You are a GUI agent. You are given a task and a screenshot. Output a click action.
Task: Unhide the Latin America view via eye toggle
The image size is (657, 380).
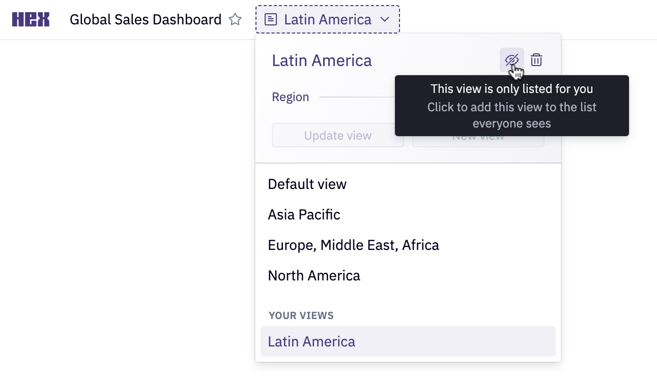(x=511, y=59)
